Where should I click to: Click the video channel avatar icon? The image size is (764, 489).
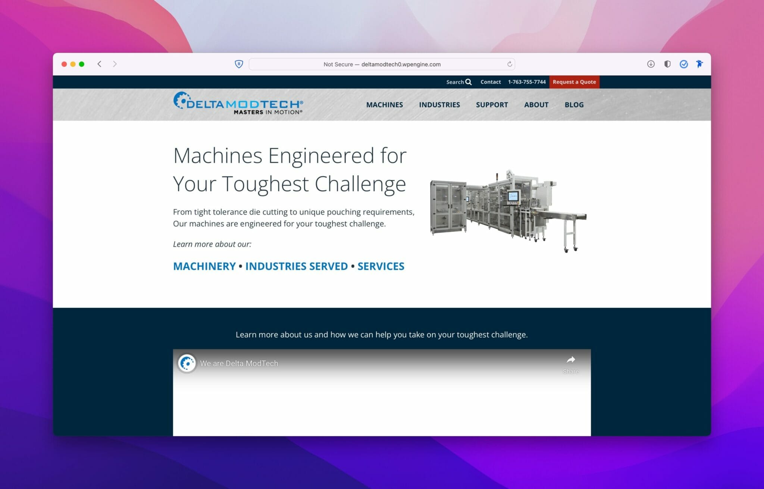coord(187,363)
